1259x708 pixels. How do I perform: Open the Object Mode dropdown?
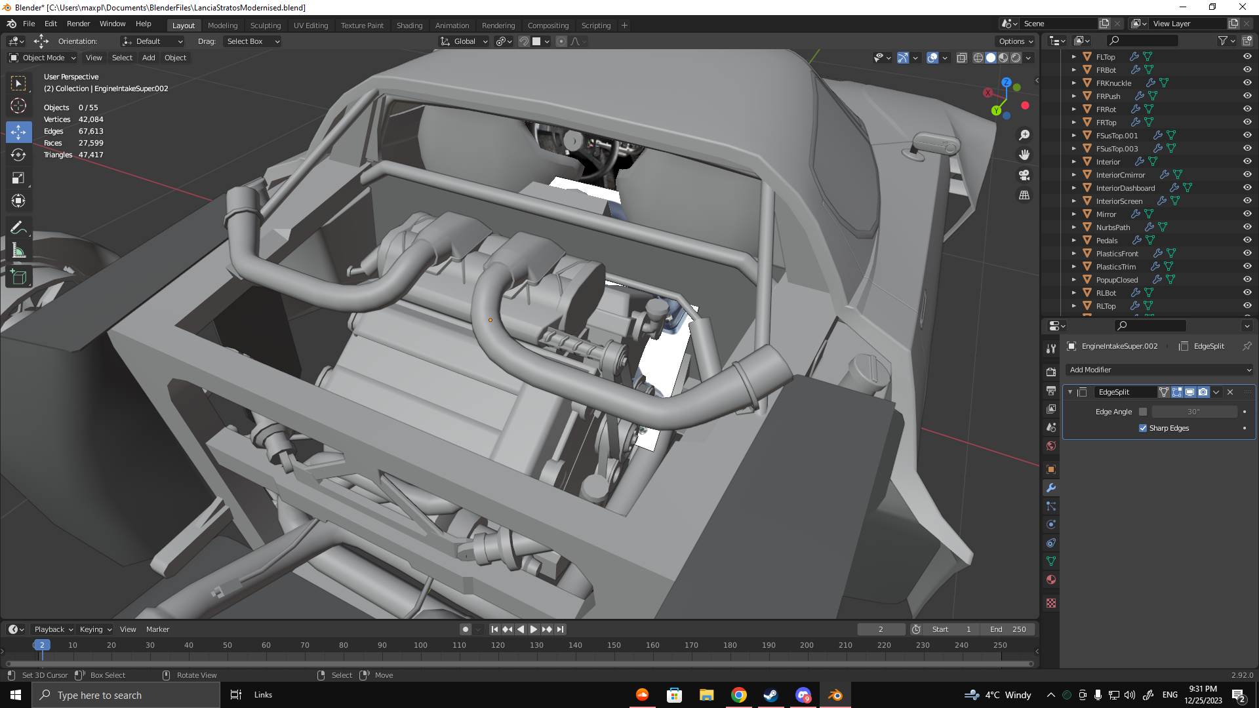pos(43,58)
